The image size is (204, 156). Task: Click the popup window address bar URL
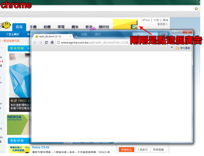[94, 43]
